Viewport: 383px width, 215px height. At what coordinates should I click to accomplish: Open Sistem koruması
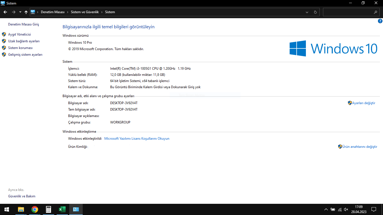[20, 48]
